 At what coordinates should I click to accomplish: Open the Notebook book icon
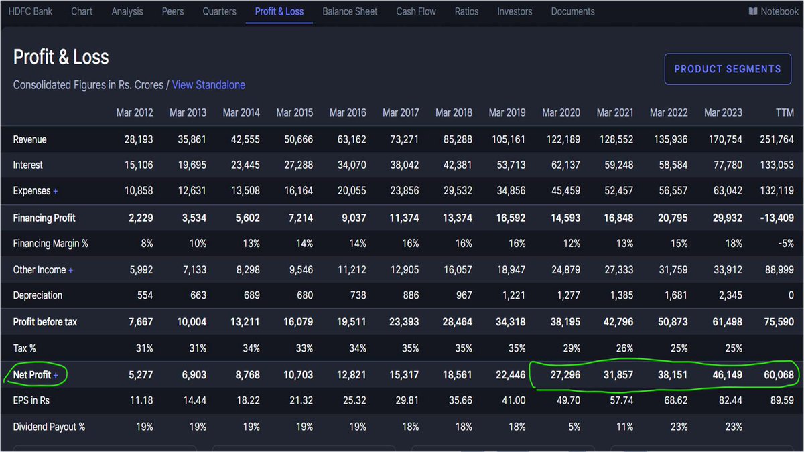754,11
